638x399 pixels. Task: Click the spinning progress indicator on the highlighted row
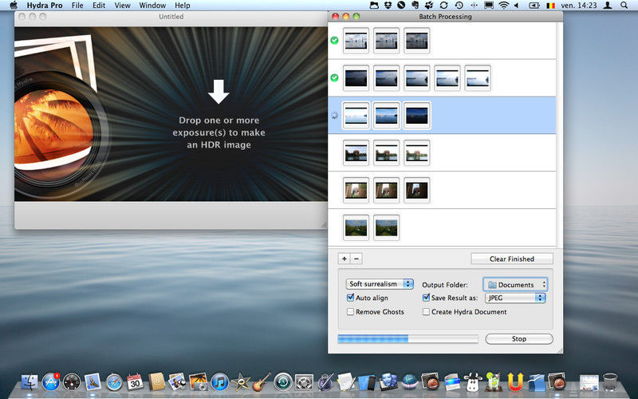334,115
